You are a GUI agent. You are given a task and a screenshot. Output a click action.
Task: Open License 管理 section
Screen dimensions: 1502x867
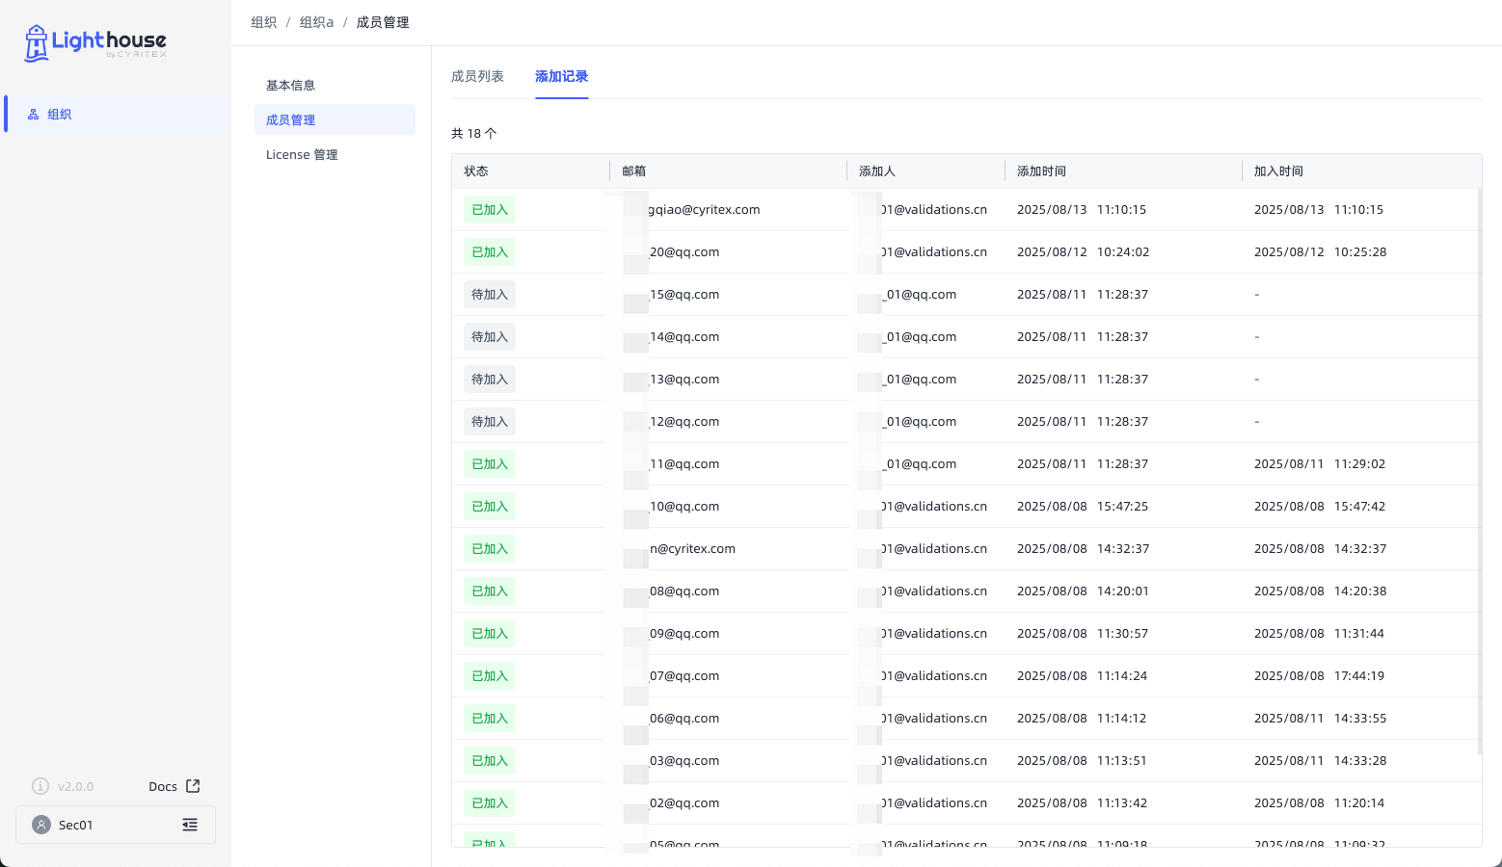tap(335, 154)
